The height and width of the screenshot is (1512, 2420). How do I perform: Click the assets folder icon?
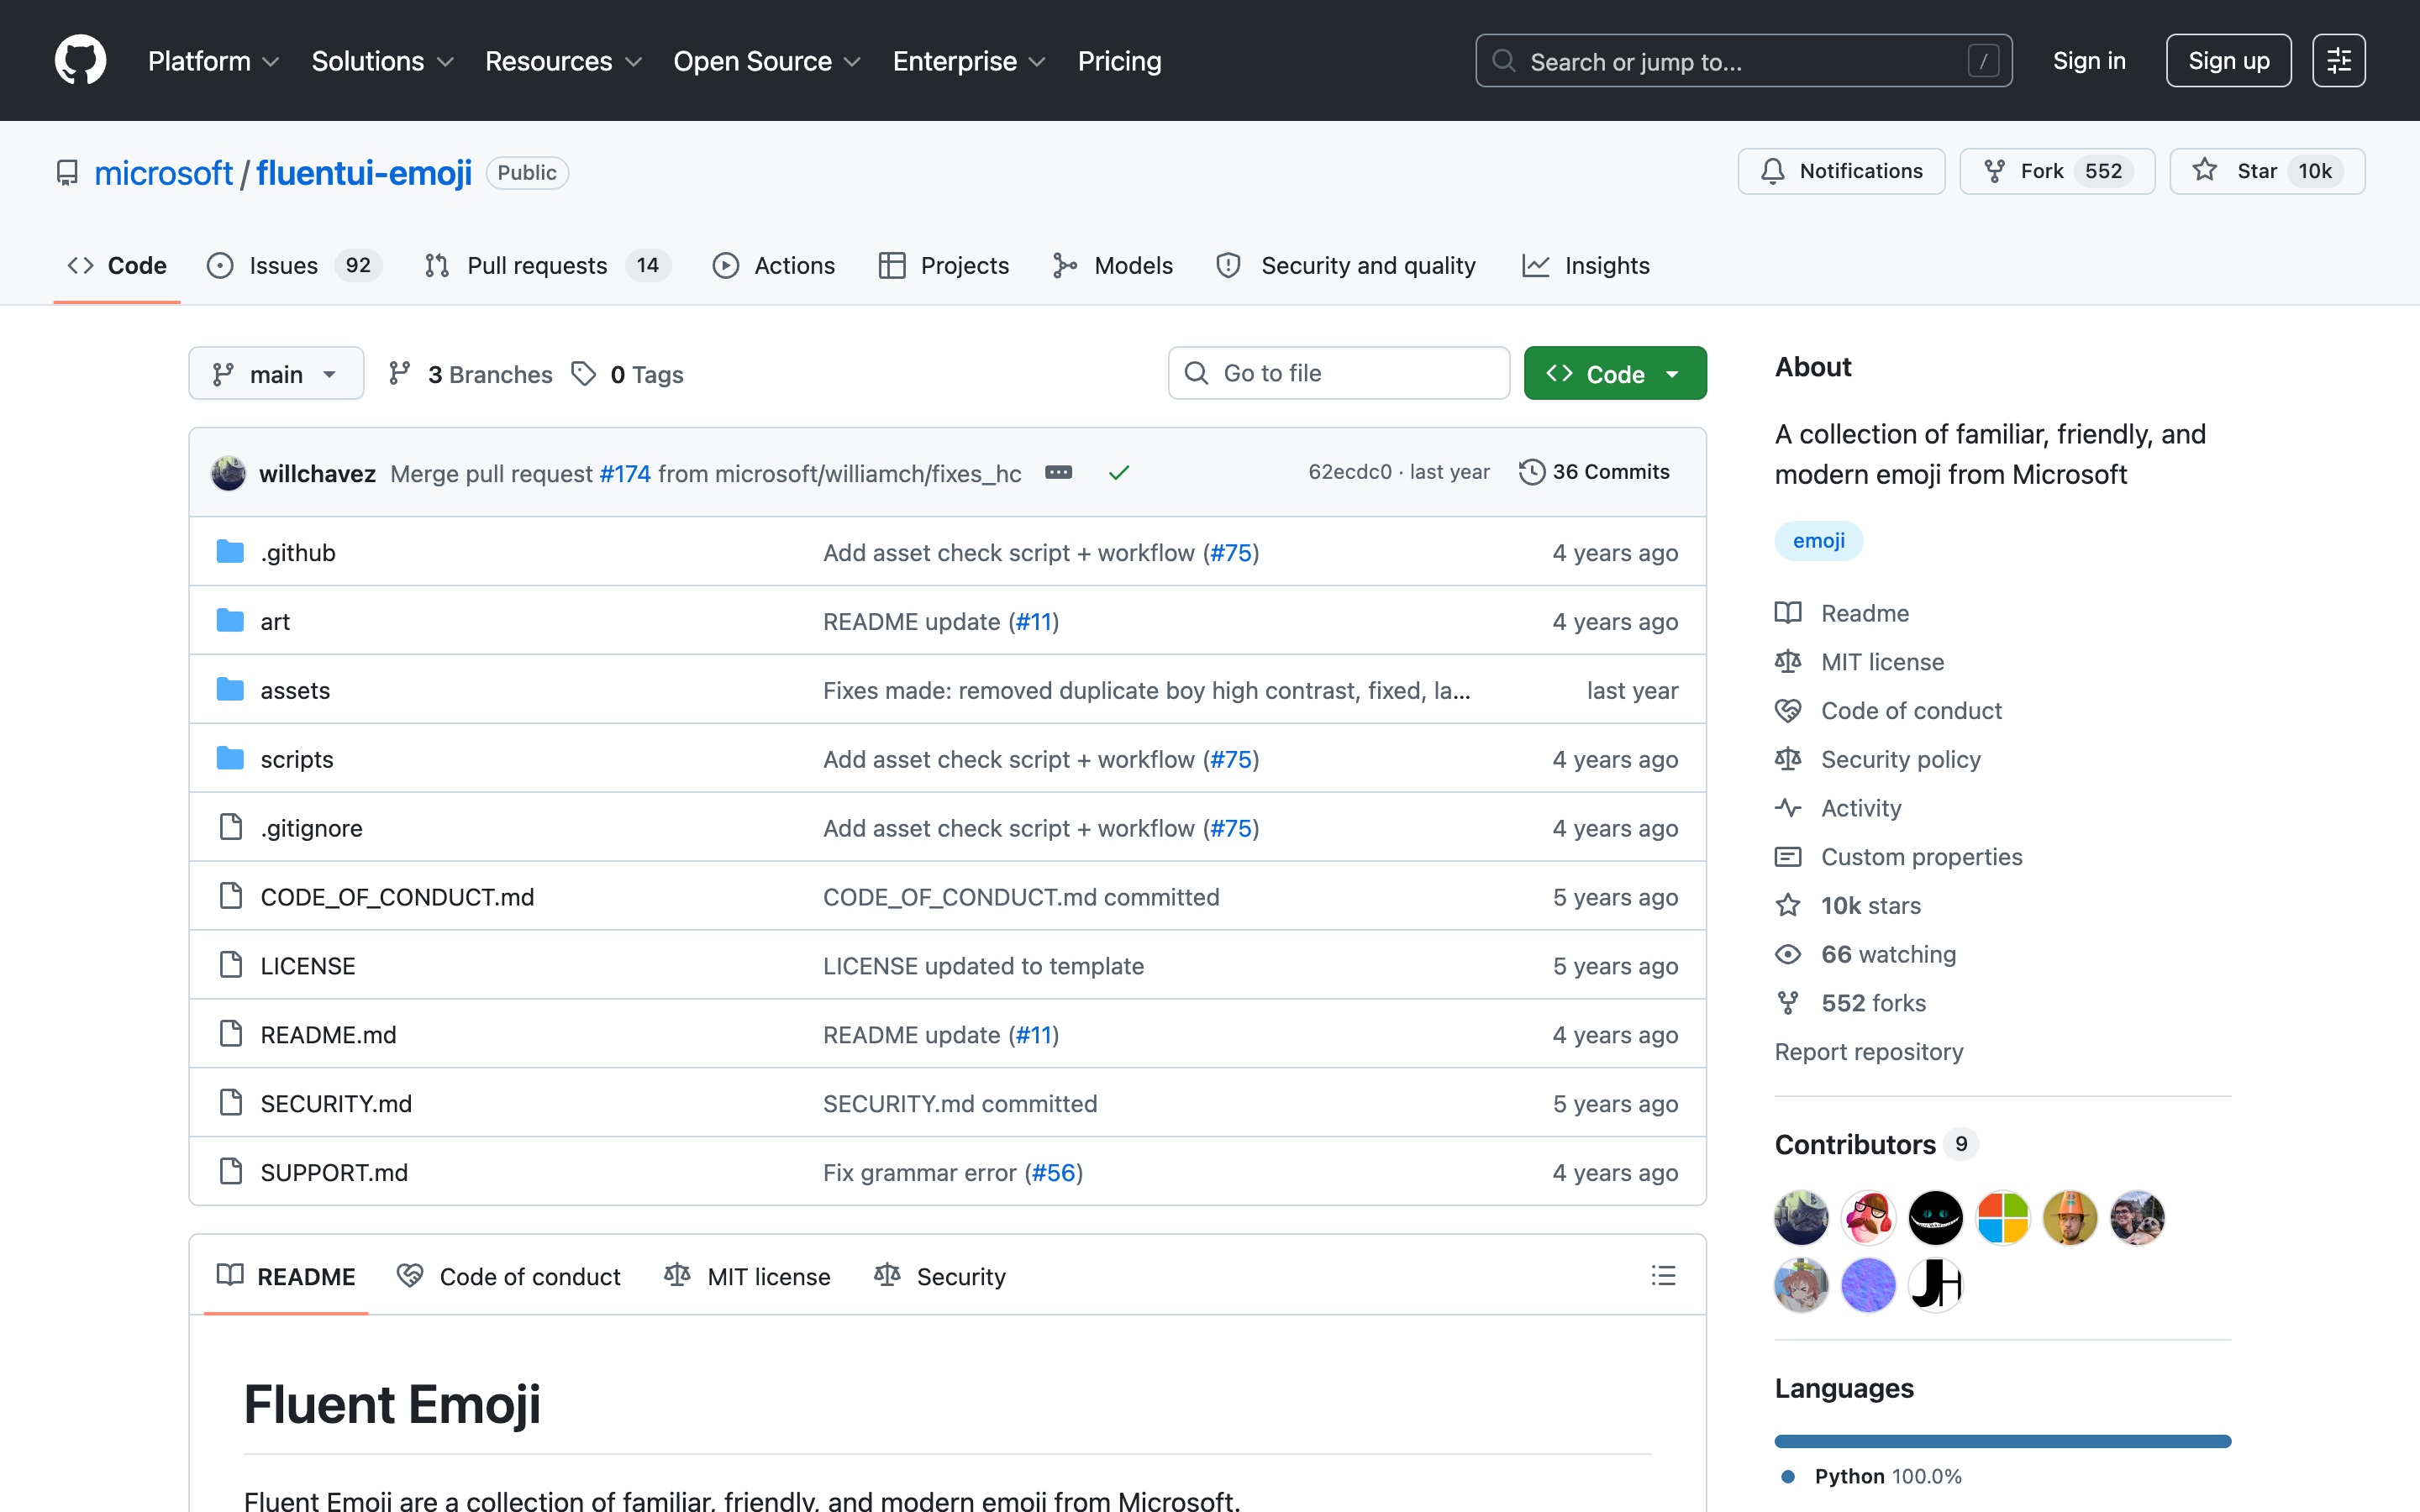pos(230,690)
